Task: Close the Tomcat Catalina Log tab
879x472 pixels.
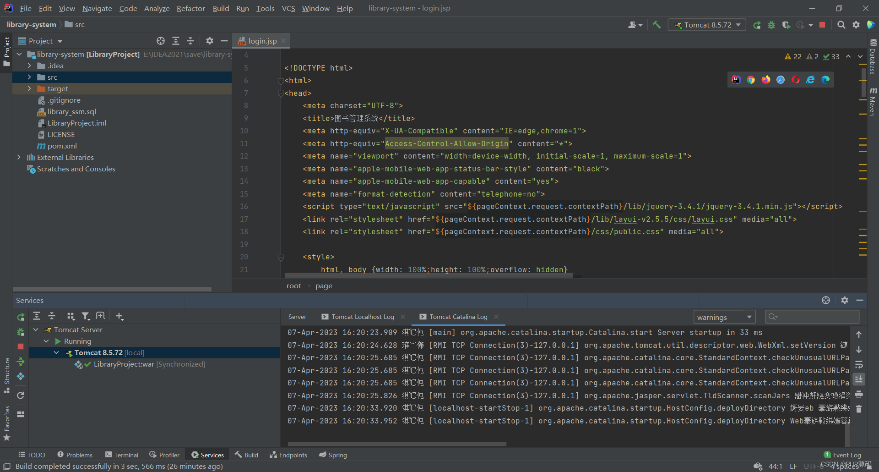Action: point(496,317)
